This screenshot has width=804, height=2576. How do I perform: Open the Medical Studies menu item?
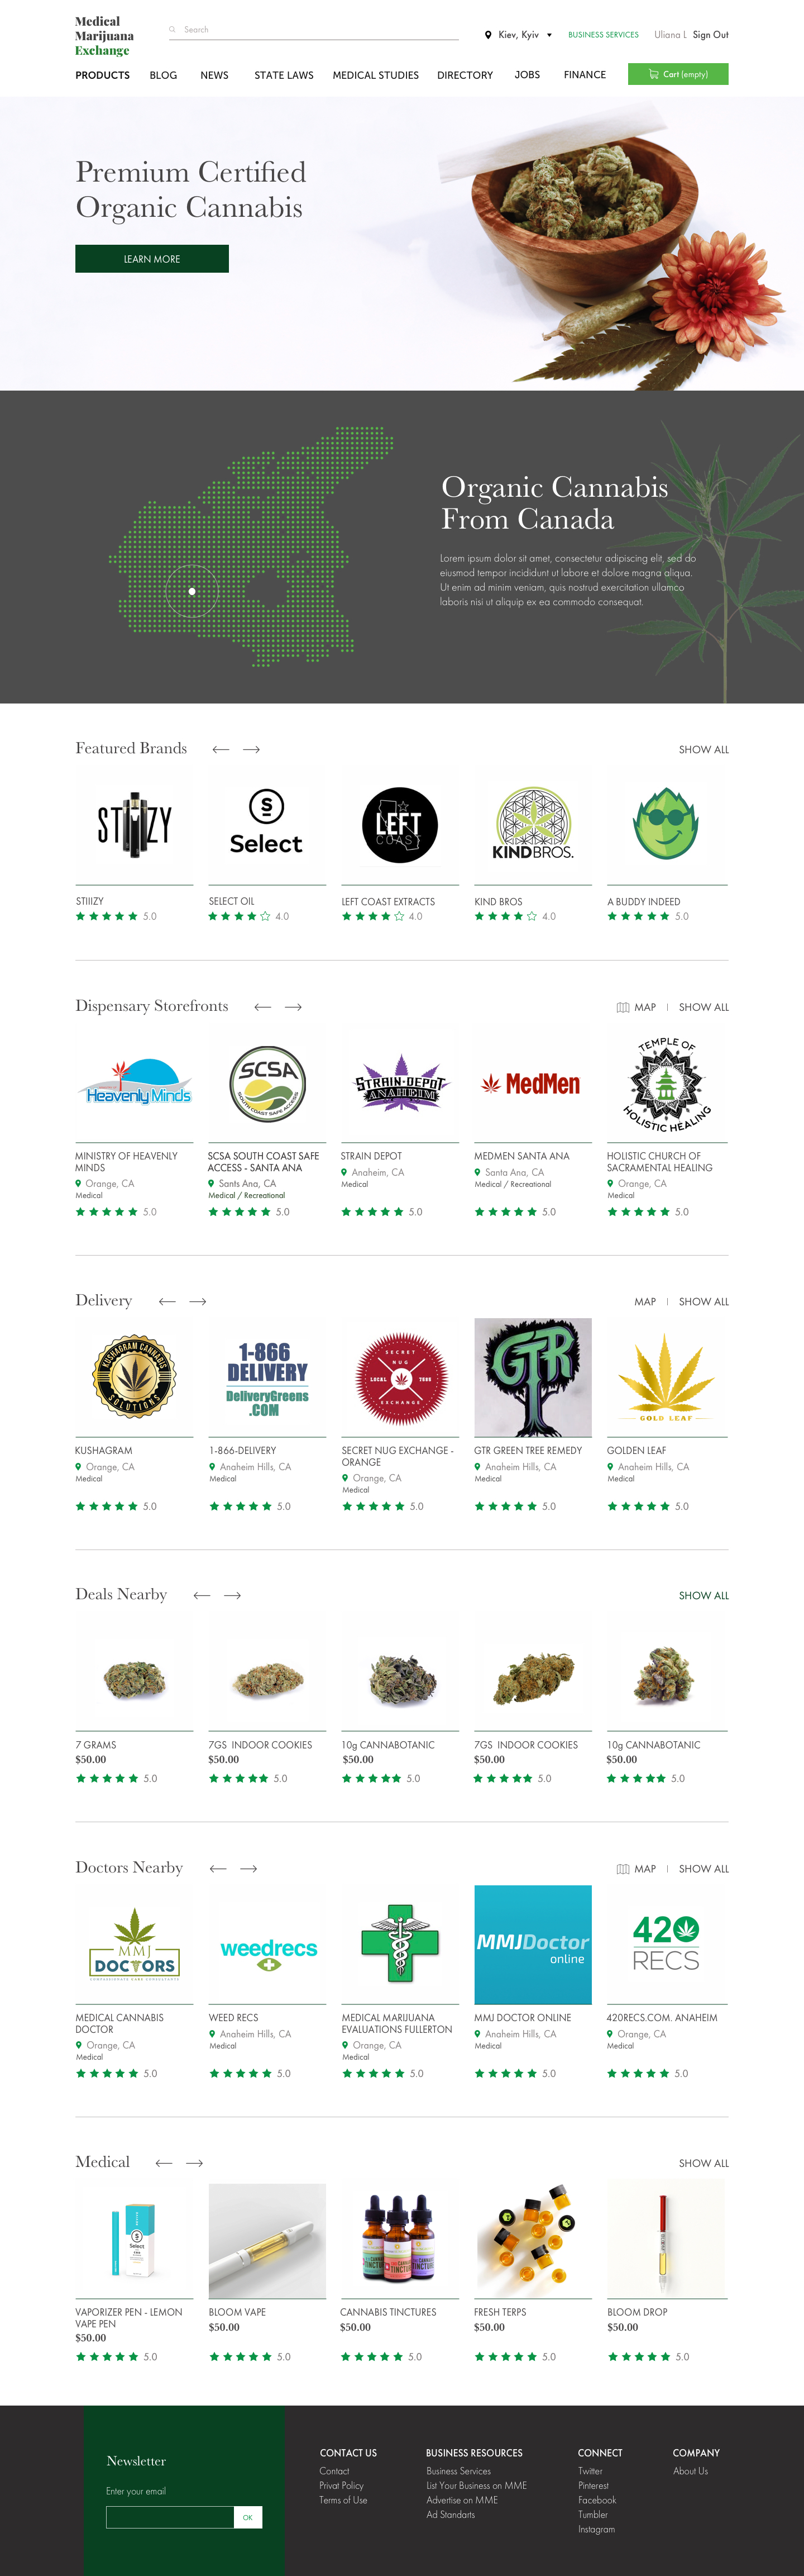click(376, 75)
